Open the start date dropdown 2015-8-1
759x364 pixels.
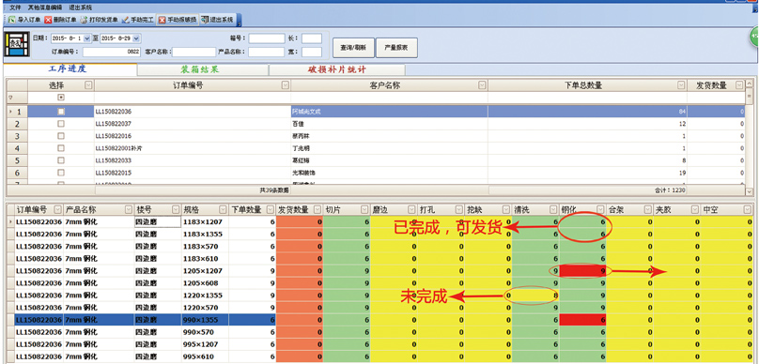(x=87, y=38)
